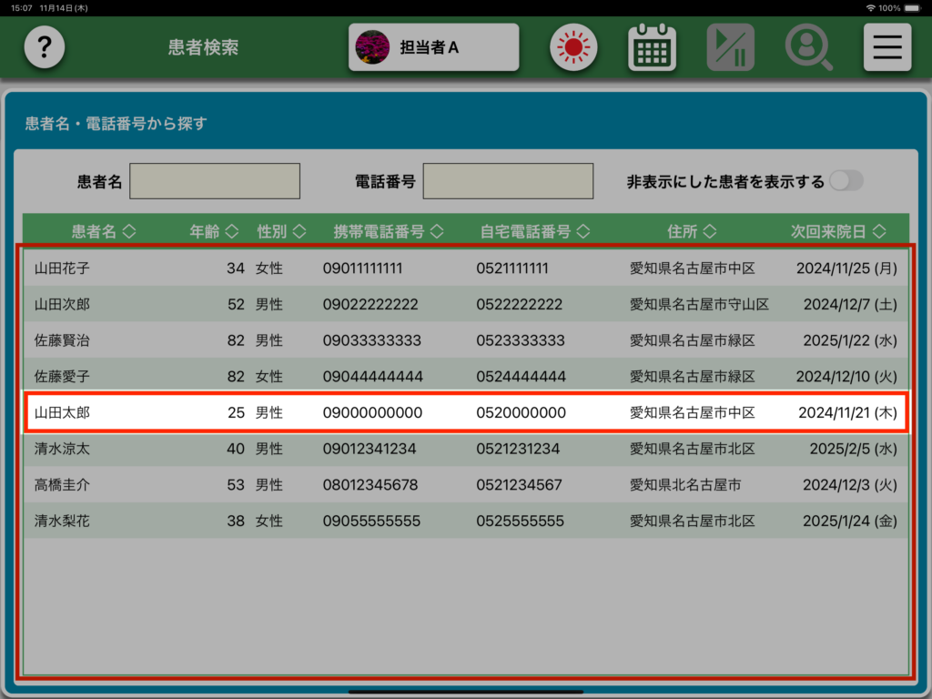Click the red sun icon button
The image size is (932, 699).
(572, 47)
